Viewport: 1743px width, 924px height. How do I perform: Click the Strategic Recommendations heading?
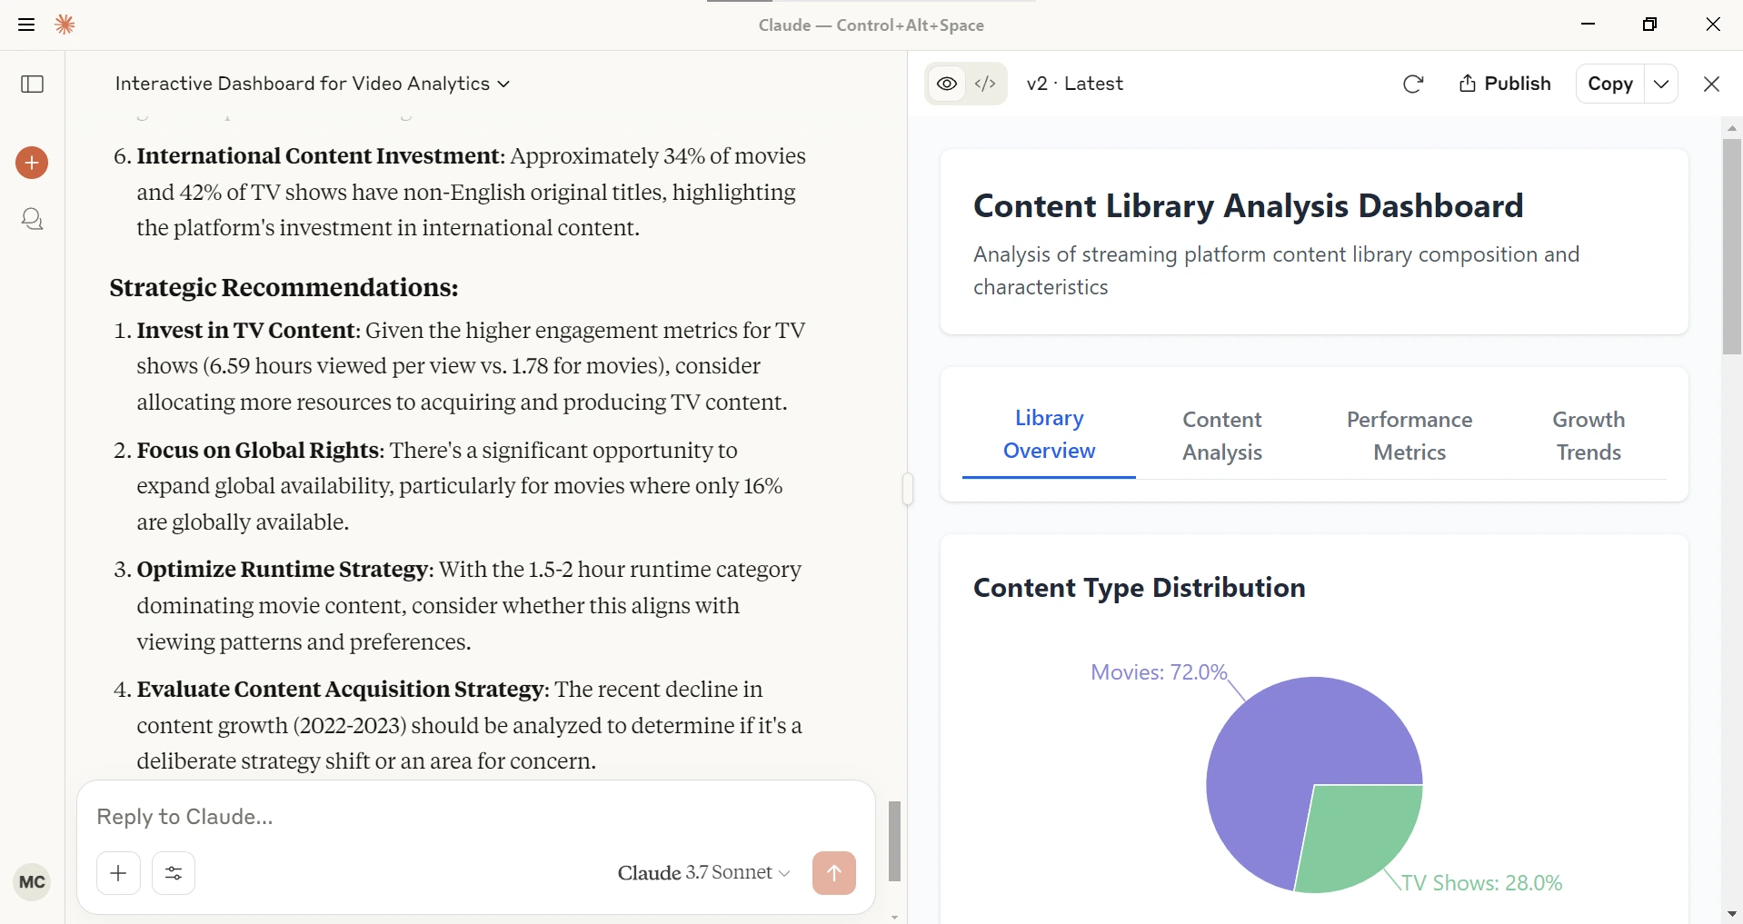pos(284,288)
